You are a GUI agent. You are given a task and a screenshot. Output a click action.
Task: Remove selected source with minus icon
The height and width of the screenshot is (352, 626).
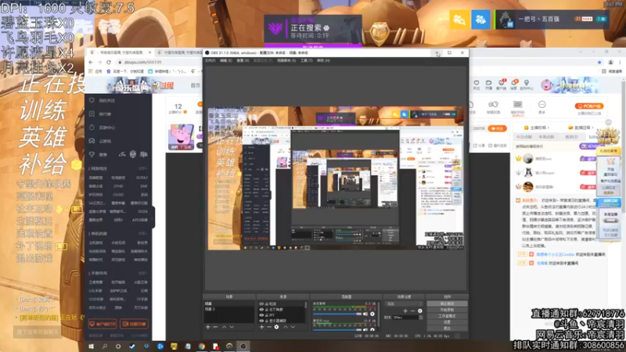coord(269,327)
